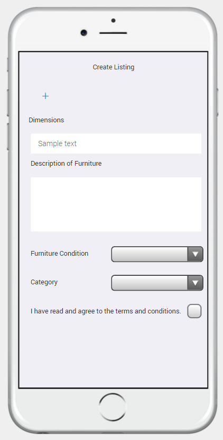Click the earpiece speaker slot
This screenshot has width=223, height=440.
113,33
